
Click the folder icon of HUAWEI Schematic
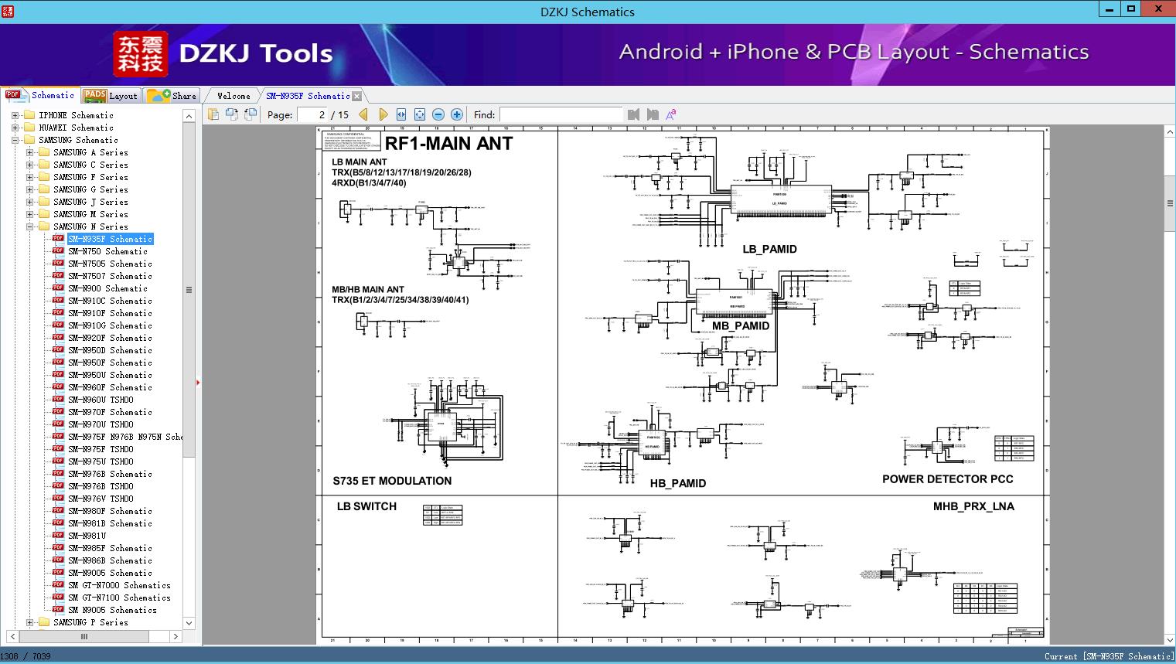[30, 128]
